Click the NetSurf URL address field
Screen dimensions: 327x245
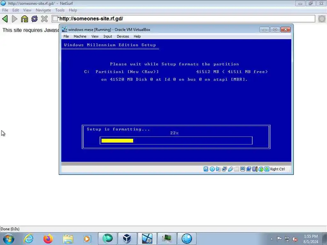tap(183, 19)
